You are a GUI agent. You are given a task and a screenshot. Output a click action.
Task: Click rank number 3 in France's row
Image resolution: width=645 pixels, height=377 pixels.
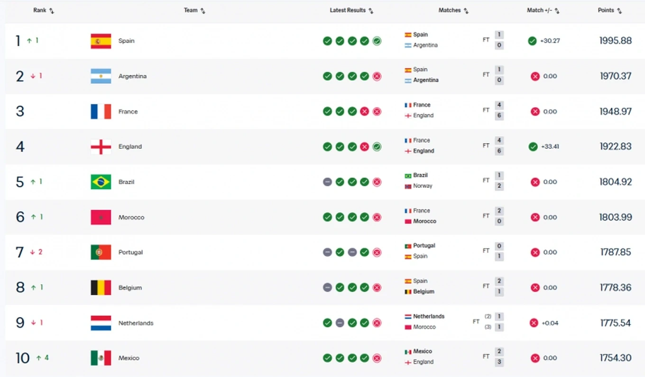20,111
